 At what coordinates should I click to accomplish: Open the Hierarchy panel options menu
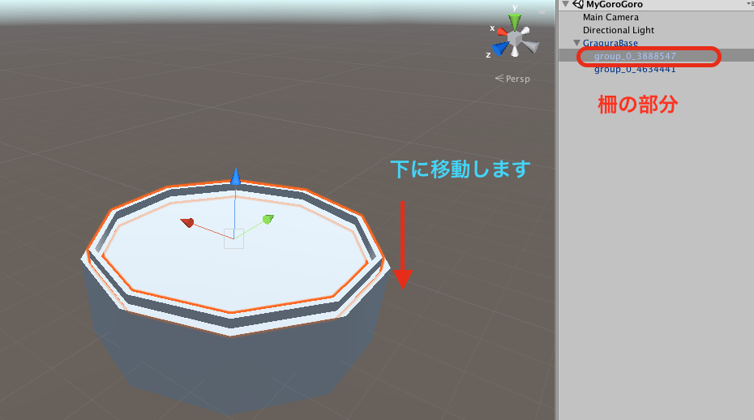click(749, 5)
